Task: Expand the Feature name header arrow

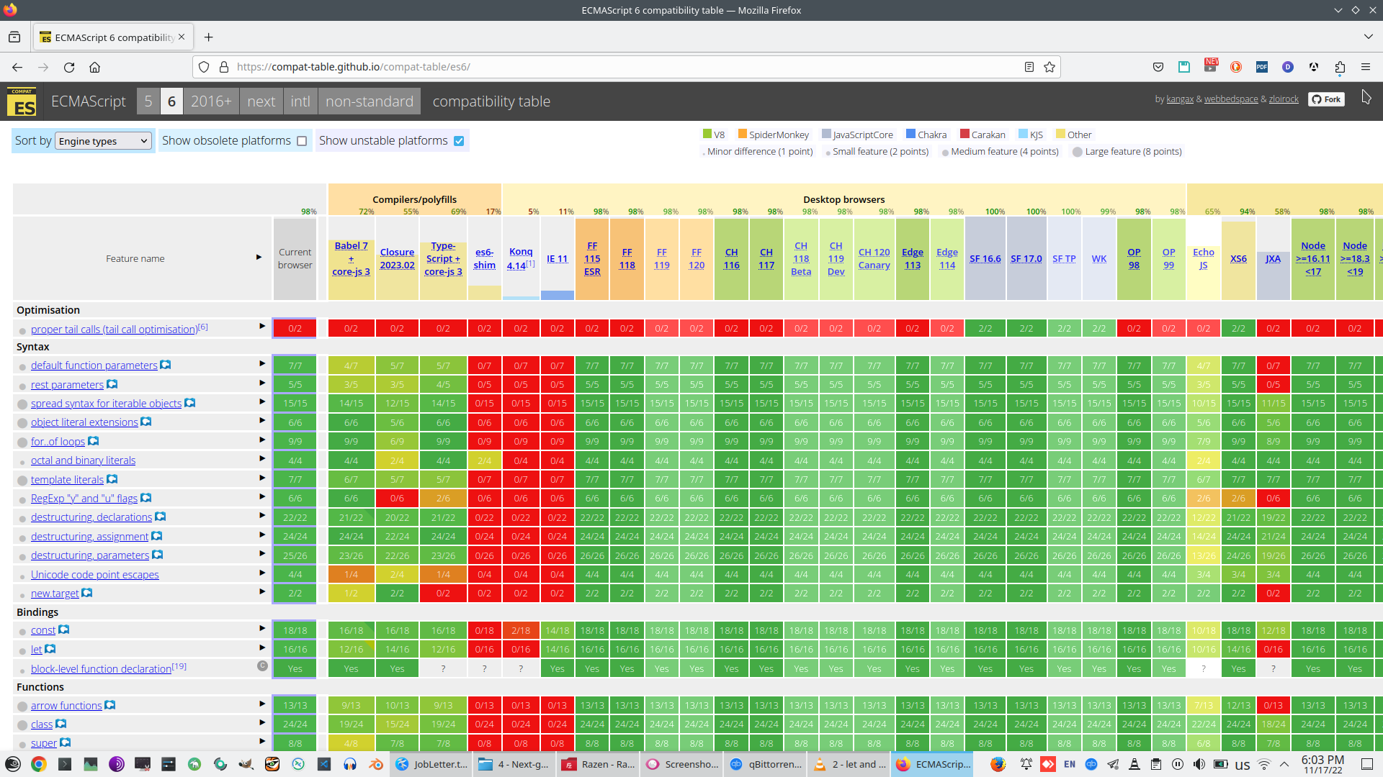Action: tap(259, 257)
